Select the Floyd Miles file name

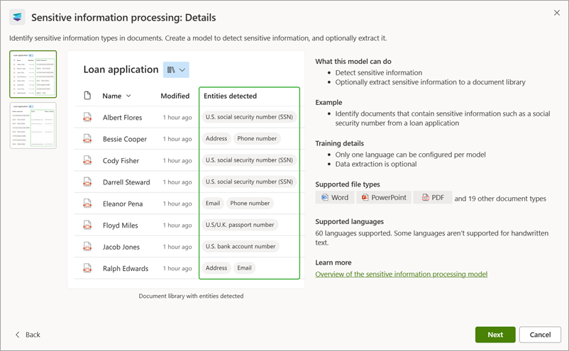point(120,225)
